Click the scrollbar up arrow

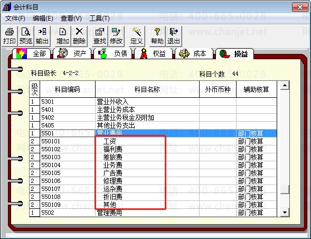click(285, 86)
